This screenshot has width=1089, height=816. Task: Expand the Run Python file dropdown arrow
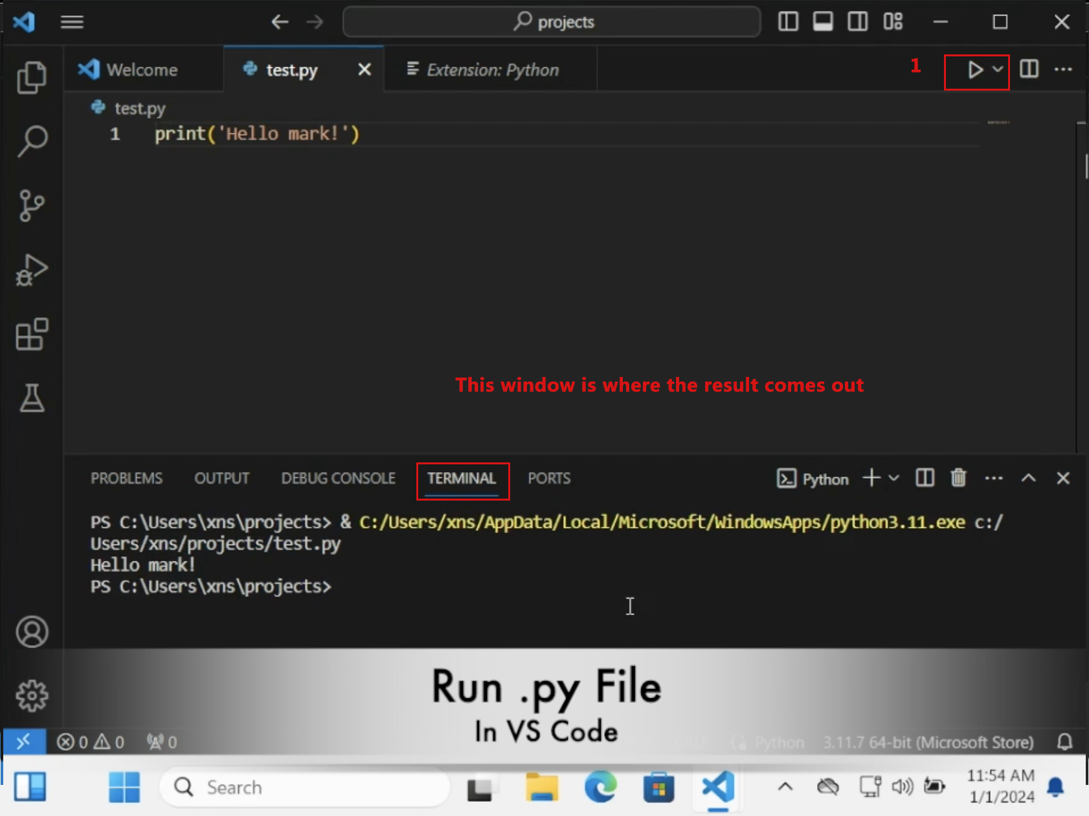click(998, 69)
